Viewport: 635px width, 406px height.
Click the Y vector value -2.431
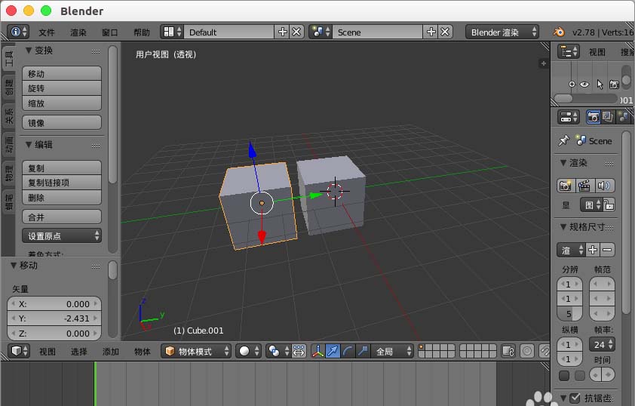[54, 318]
